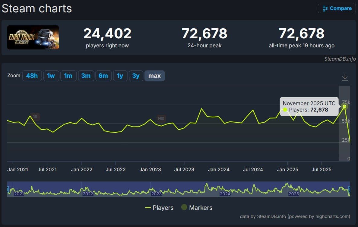Viewport: 358px width, 227px height.
Task: Switch chart zoom to 48h
Action: coord(32,76)
